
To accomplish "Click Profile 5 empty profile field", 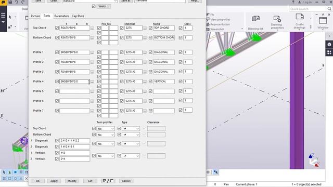I will tap(74, 91).
